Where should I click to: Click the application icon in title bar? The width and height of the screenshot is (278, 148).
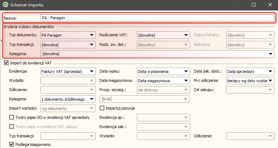pyautogui.click(x=5, y=5)
